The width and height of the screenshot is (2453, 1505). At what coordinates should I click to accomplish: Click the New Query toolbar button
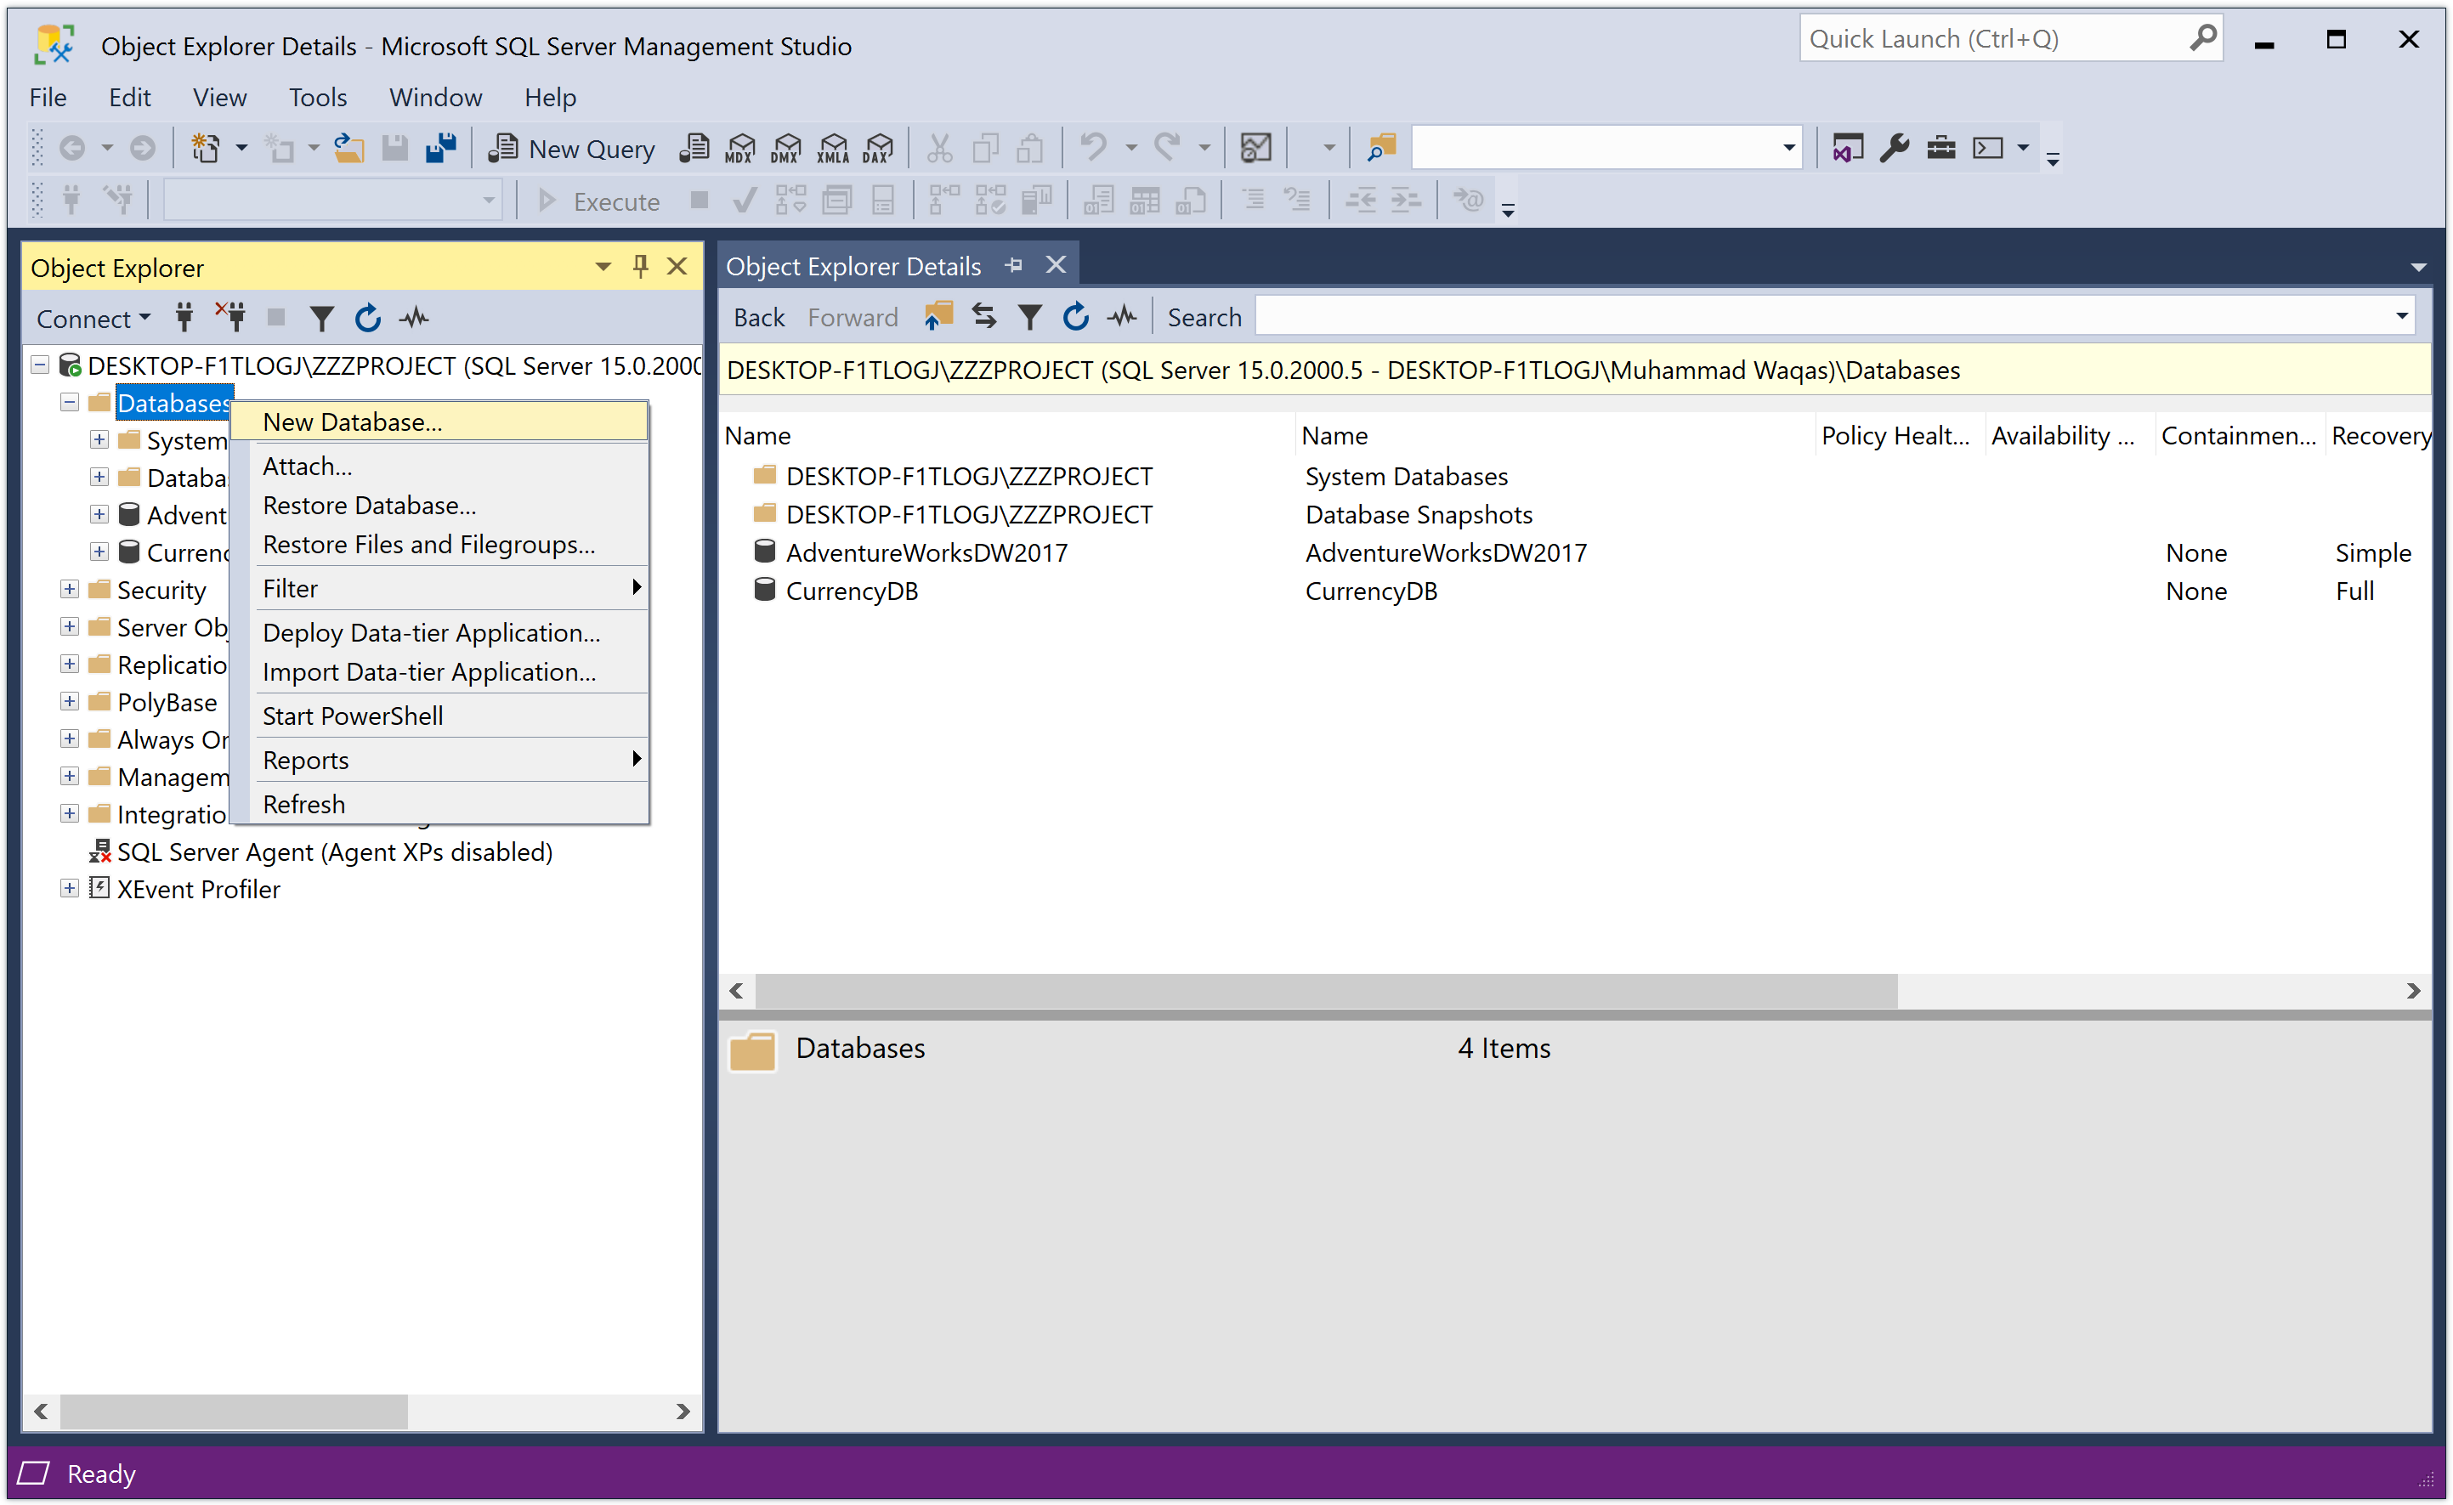click(572, 149)
